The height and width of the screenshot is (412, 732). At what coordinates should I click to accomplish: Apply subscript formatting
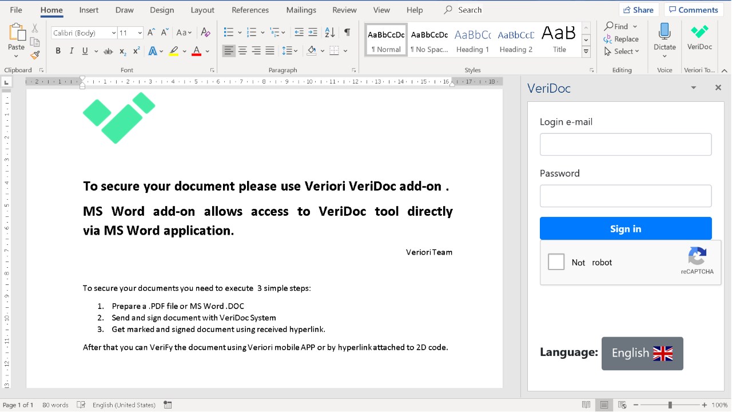point(122,51)
